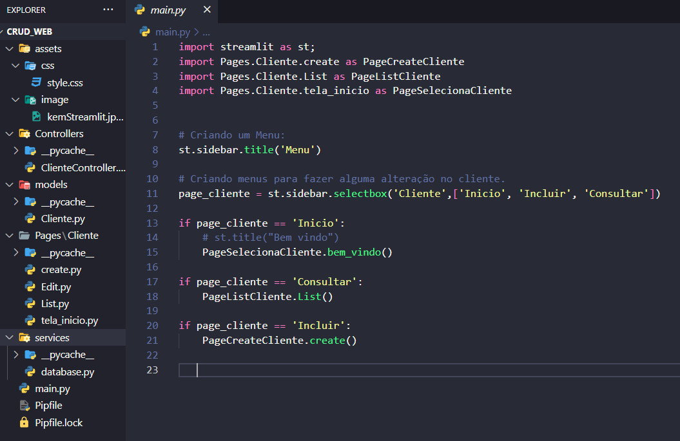Close the main.py tab

coord(206,10)
